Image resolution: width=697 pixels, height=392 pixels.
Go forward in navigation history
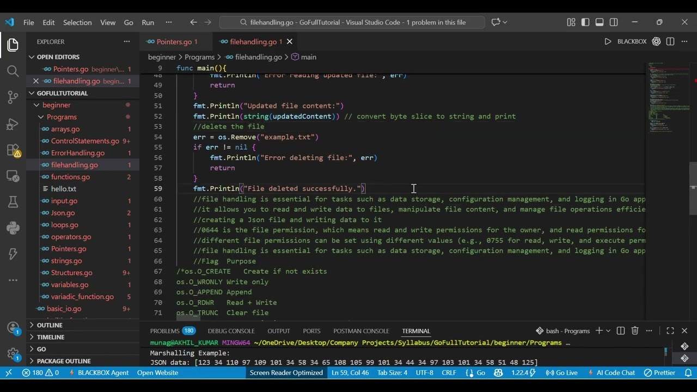click(x=207, y=22)
